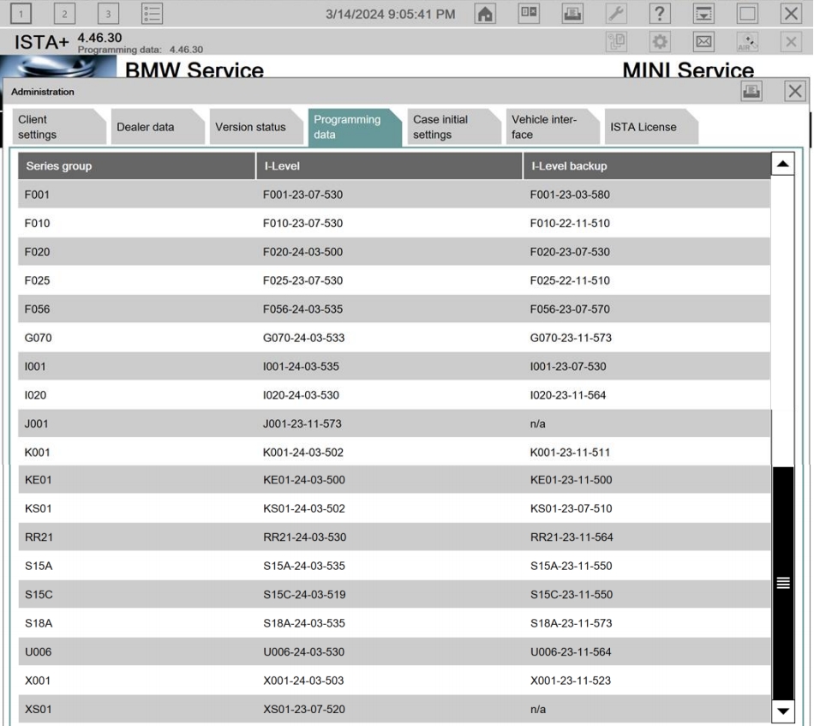The width and height of the screenshot is (814, 726).
Task: Close the Administration dialog
Action: coord(794,92)
